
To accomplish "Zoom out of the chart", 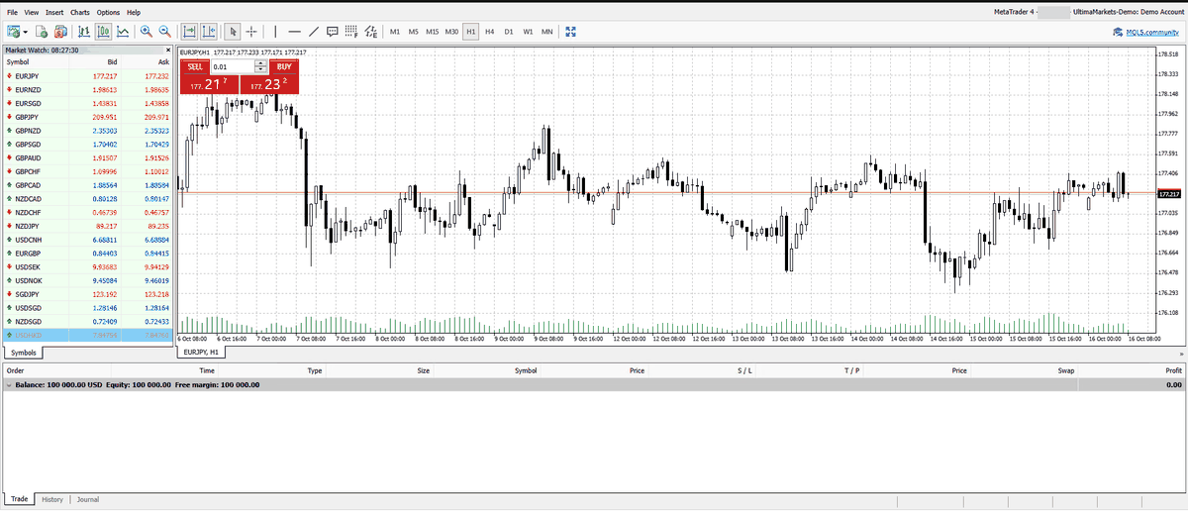I will 165,32.
